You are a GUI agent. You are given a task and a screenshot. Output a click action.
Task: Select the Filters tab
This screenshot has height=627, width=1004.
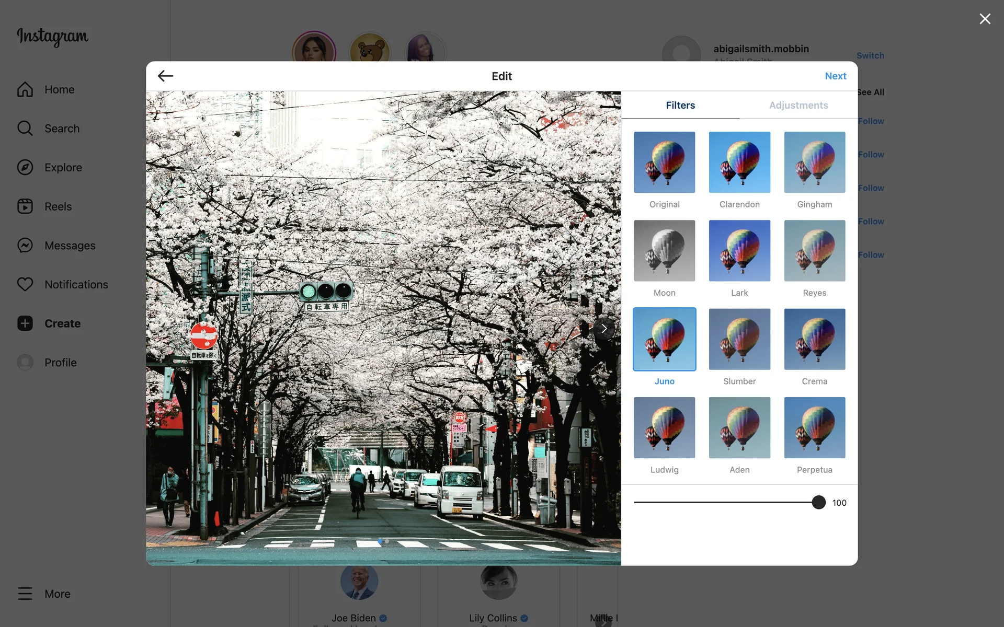[x=680, y=105]
